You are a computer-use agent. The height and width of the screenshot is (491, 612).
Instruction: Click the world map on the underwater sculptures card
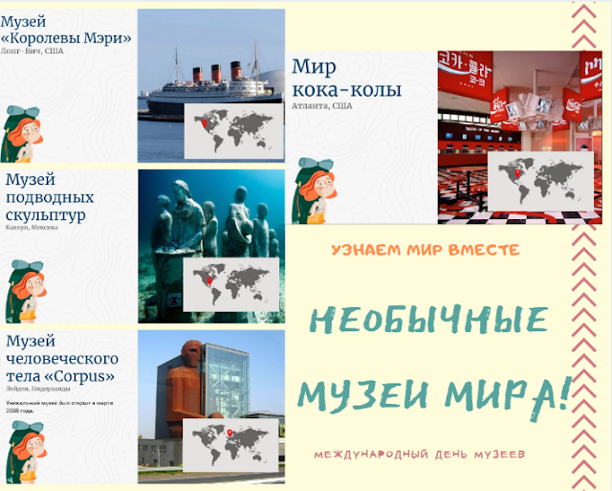(x=231, y=284)
